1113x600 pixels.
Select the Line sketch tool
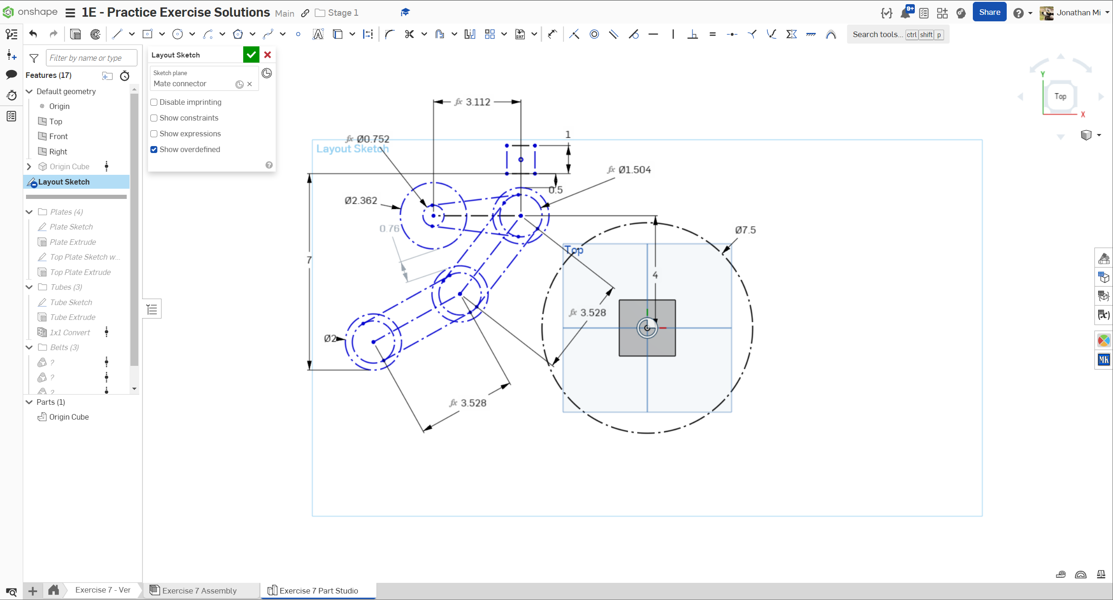[117, 34]
